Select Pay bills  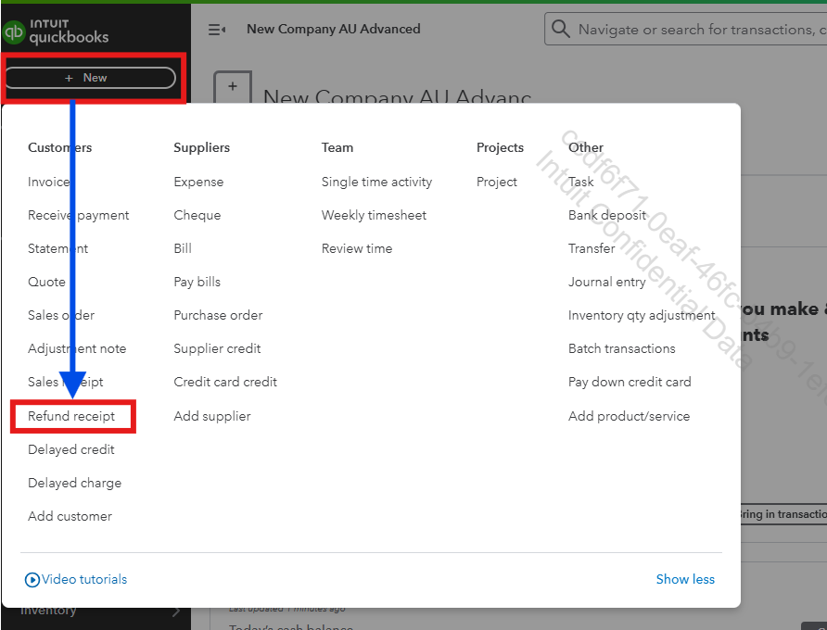pos(197,282)
